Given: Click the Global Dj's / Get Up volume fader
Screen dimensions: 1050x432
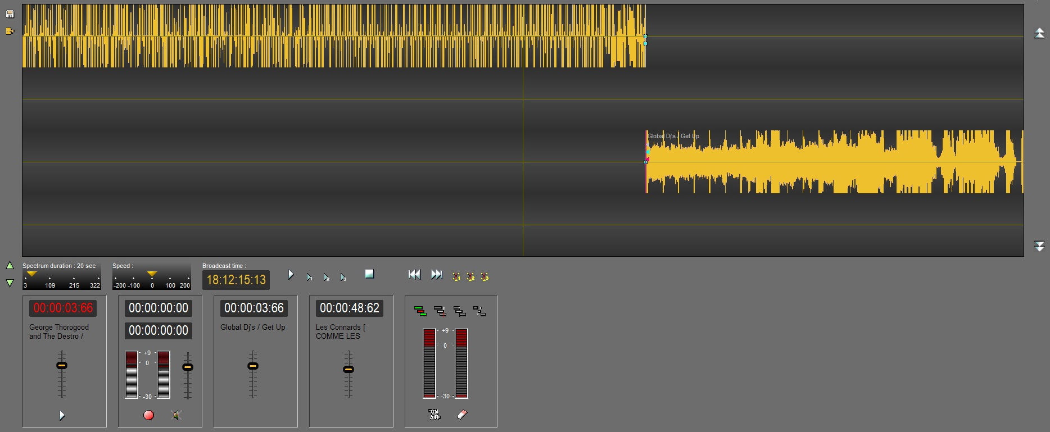Looking at the screenshot, I should [253, 366].
